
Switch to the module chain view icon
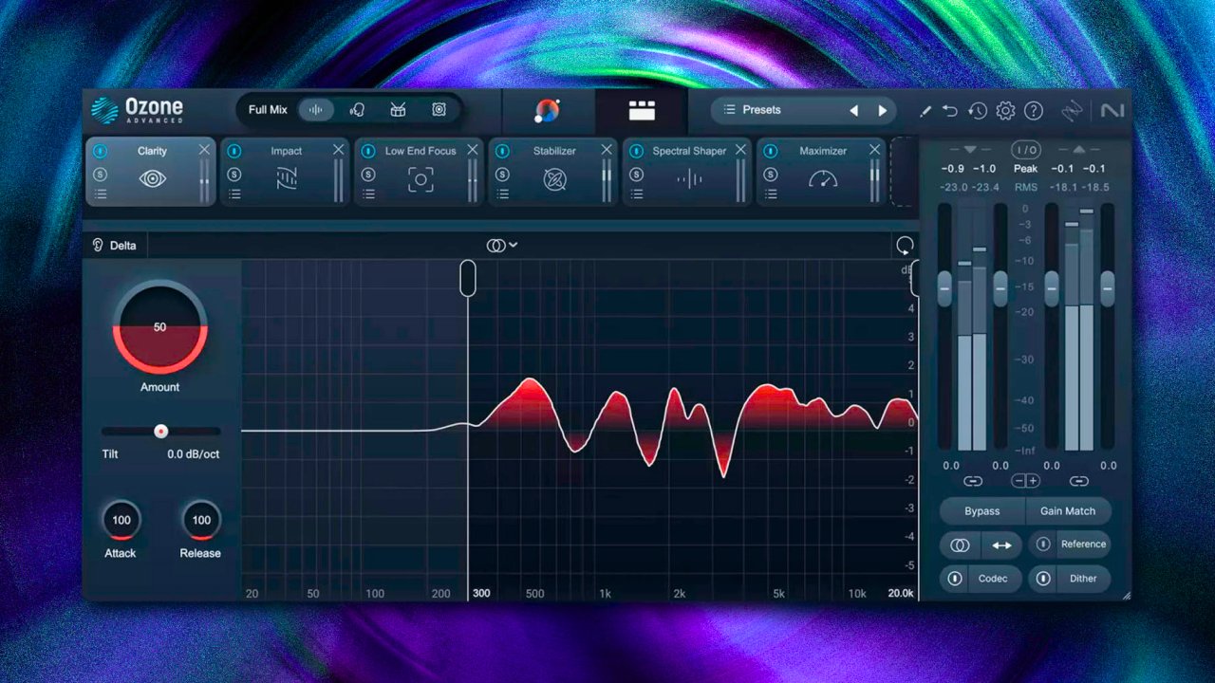pyautogui.click(x=642, y=111)
